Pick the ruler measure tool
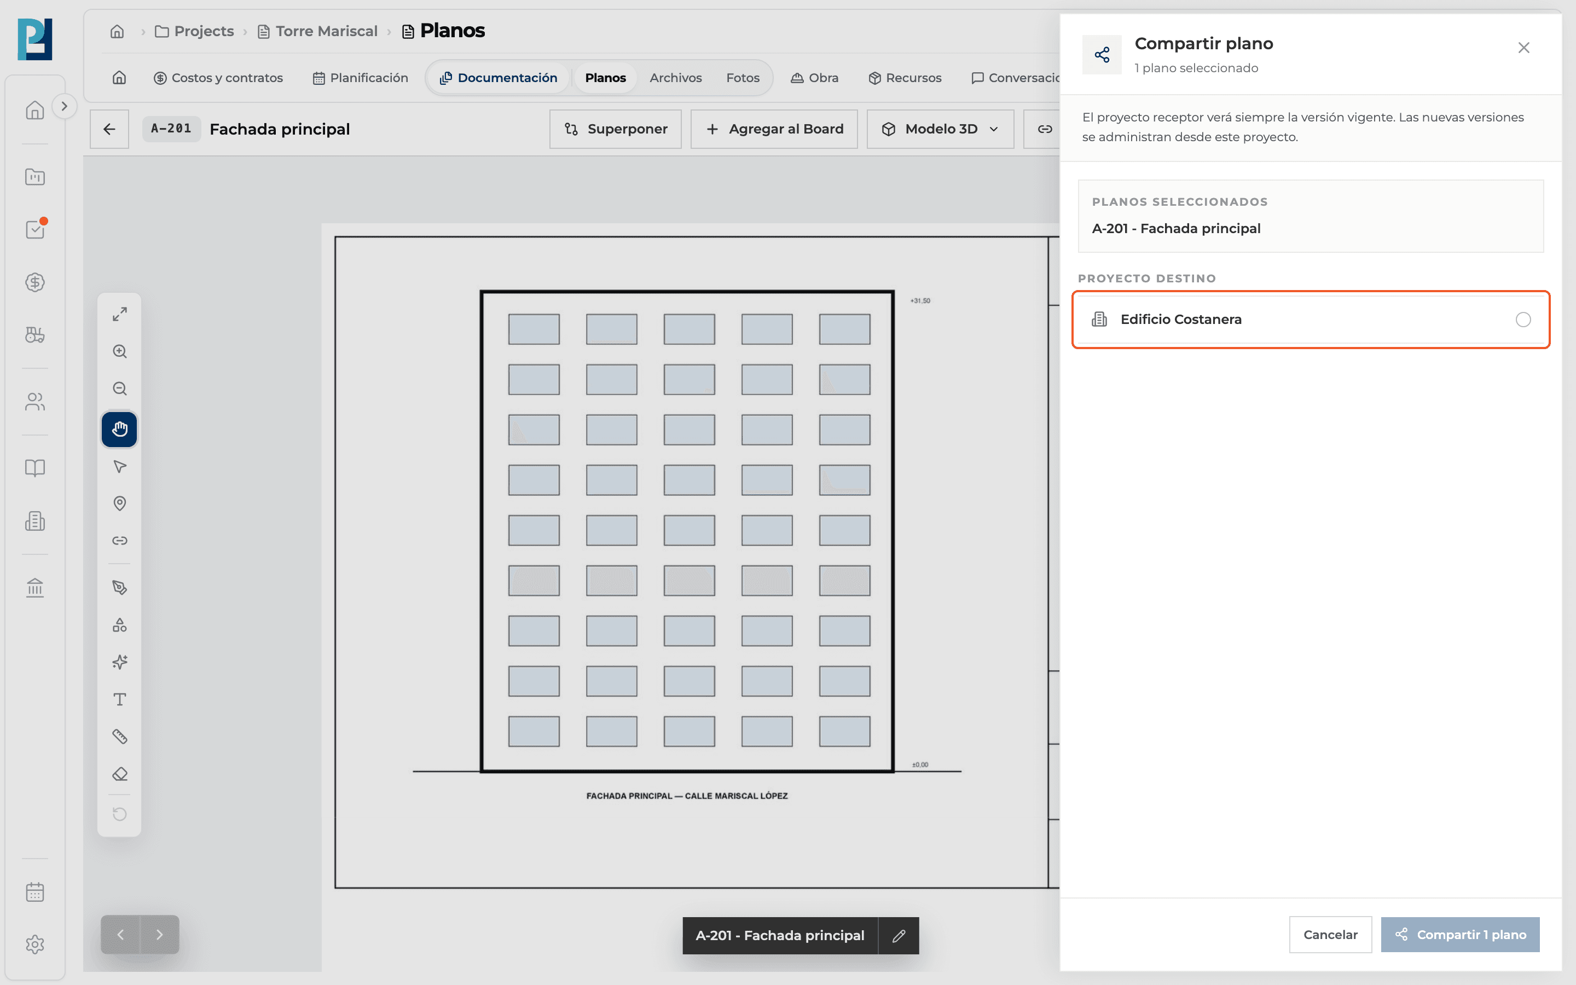This screenshot has height=985, width=1576. pyautogui.click(x=119, y=737)
